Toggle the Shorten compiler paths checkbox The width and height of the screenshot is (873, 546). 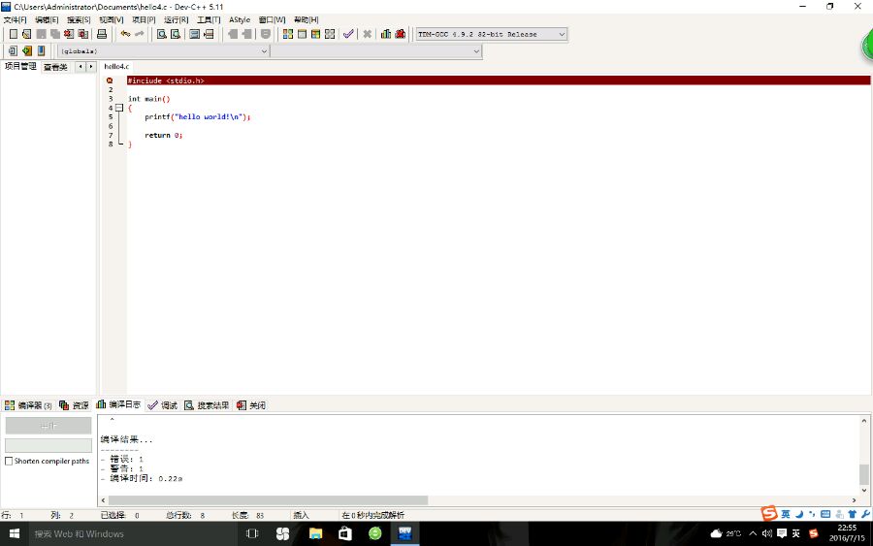pyautogui.click(x=9, y=461)
